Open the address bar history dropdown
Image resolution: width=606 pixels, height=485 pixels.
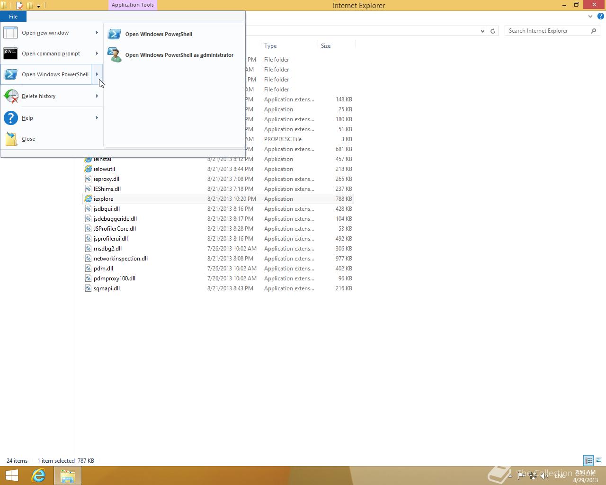tap(482, 31)
